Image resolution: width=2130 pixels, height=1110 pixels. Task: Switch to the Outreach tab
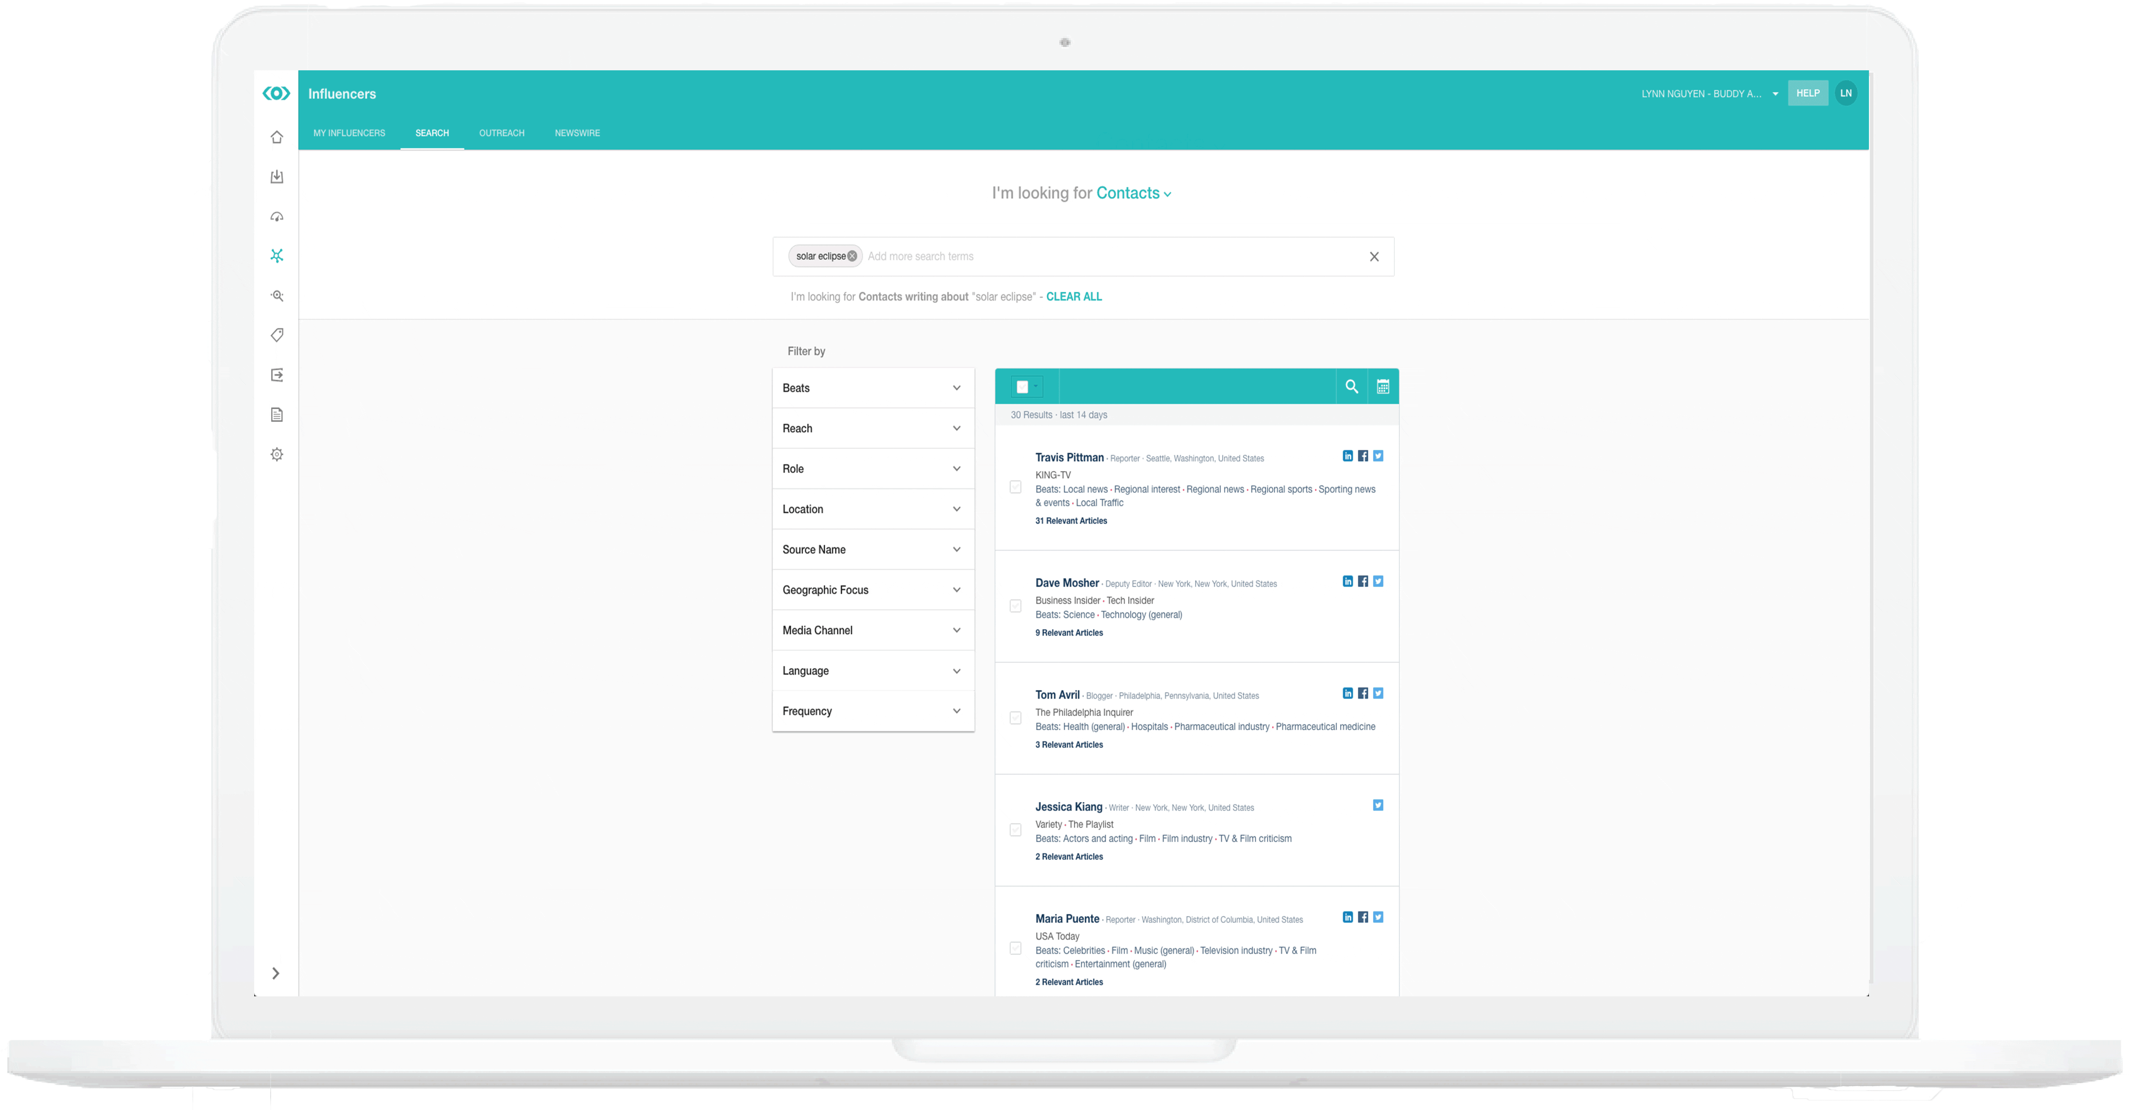point(501,133)
